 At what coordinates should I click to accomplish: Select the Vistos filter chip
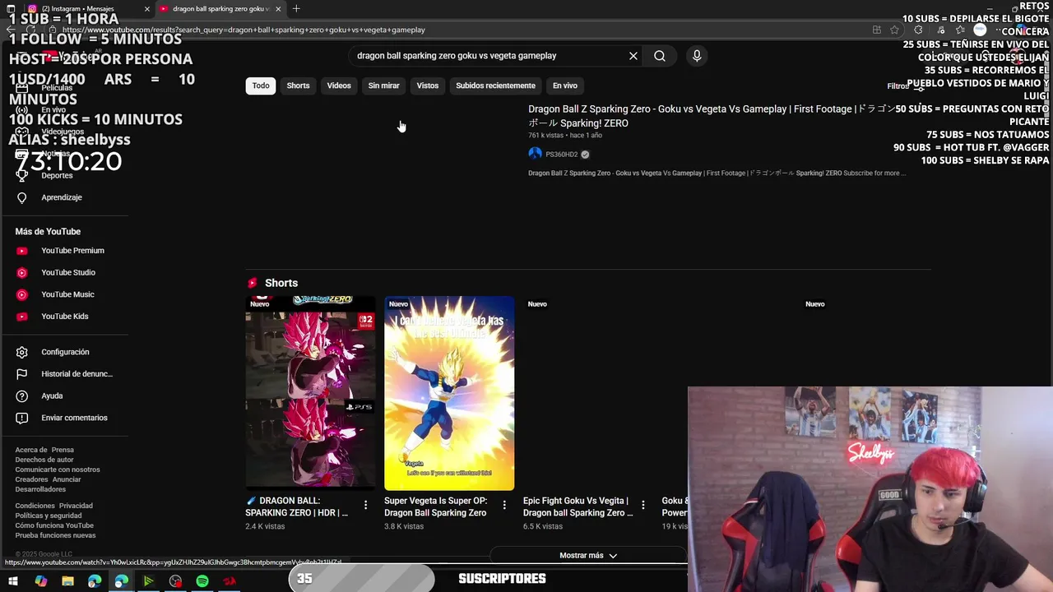point(428,86)
